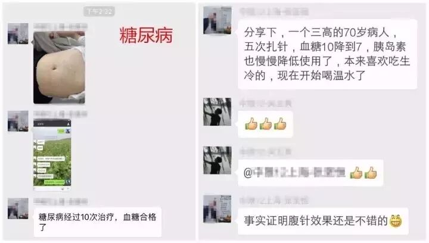Click the red 糖尿病 label

(146, 35)
